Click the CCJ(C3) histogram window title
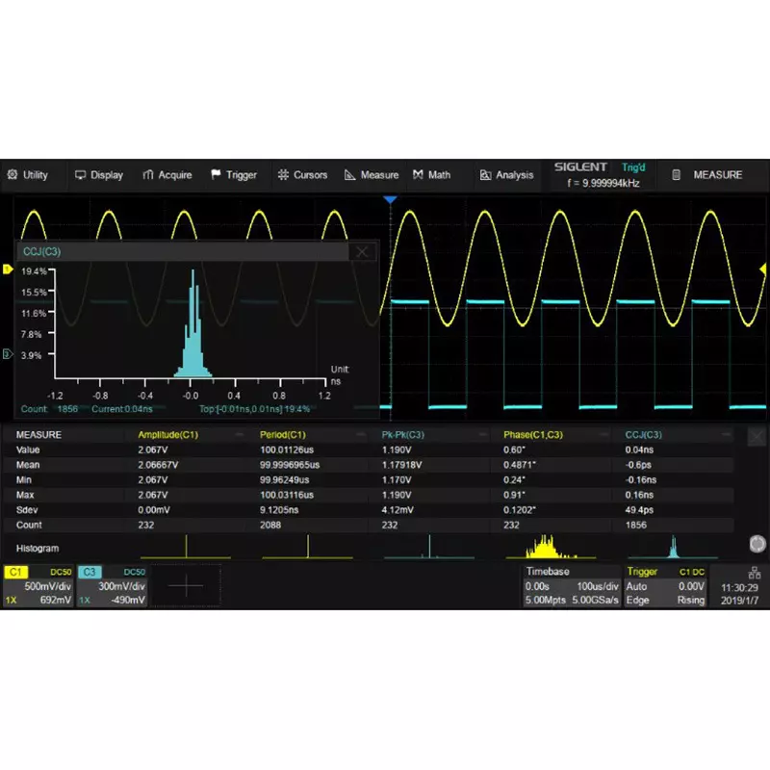Image resolution: width=770 pixels, height=770 pixels. pos(41,251)
